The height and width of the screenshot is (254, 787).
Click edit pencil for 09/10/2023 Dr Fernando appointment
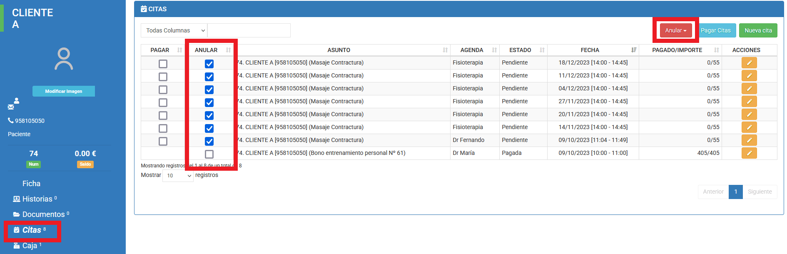click(749, 140)
